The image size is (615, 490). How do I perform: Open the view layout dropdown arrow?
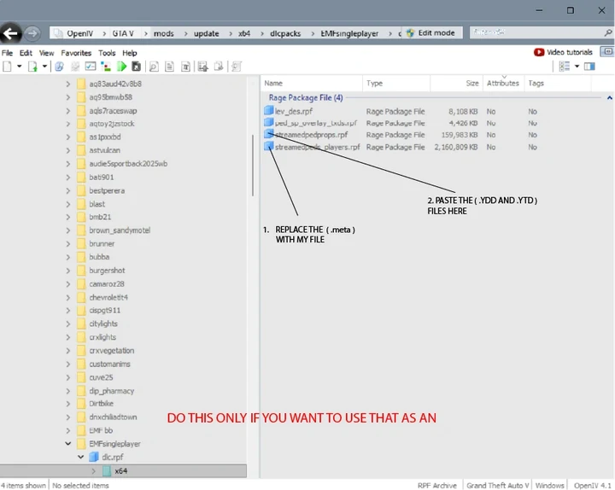pos(577,67)
